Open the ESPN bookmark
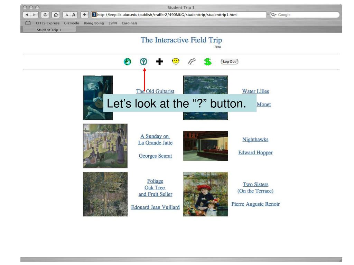 pyautogui.click(x=113, y=23)
